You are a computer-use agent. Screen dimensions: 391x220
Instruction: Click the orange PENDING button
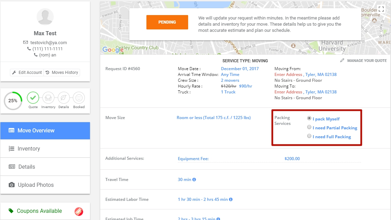click(167, 22)
